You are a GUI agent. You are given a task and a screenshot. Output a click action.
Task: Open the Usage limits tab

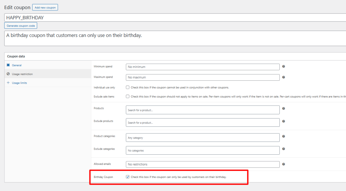(x=48, y=83)
